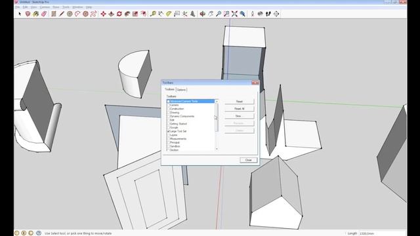This screenshot has height=236, width=420.
Task: Select the arrow Select tool
Action: pyautogui.click(x=20, y=14)
